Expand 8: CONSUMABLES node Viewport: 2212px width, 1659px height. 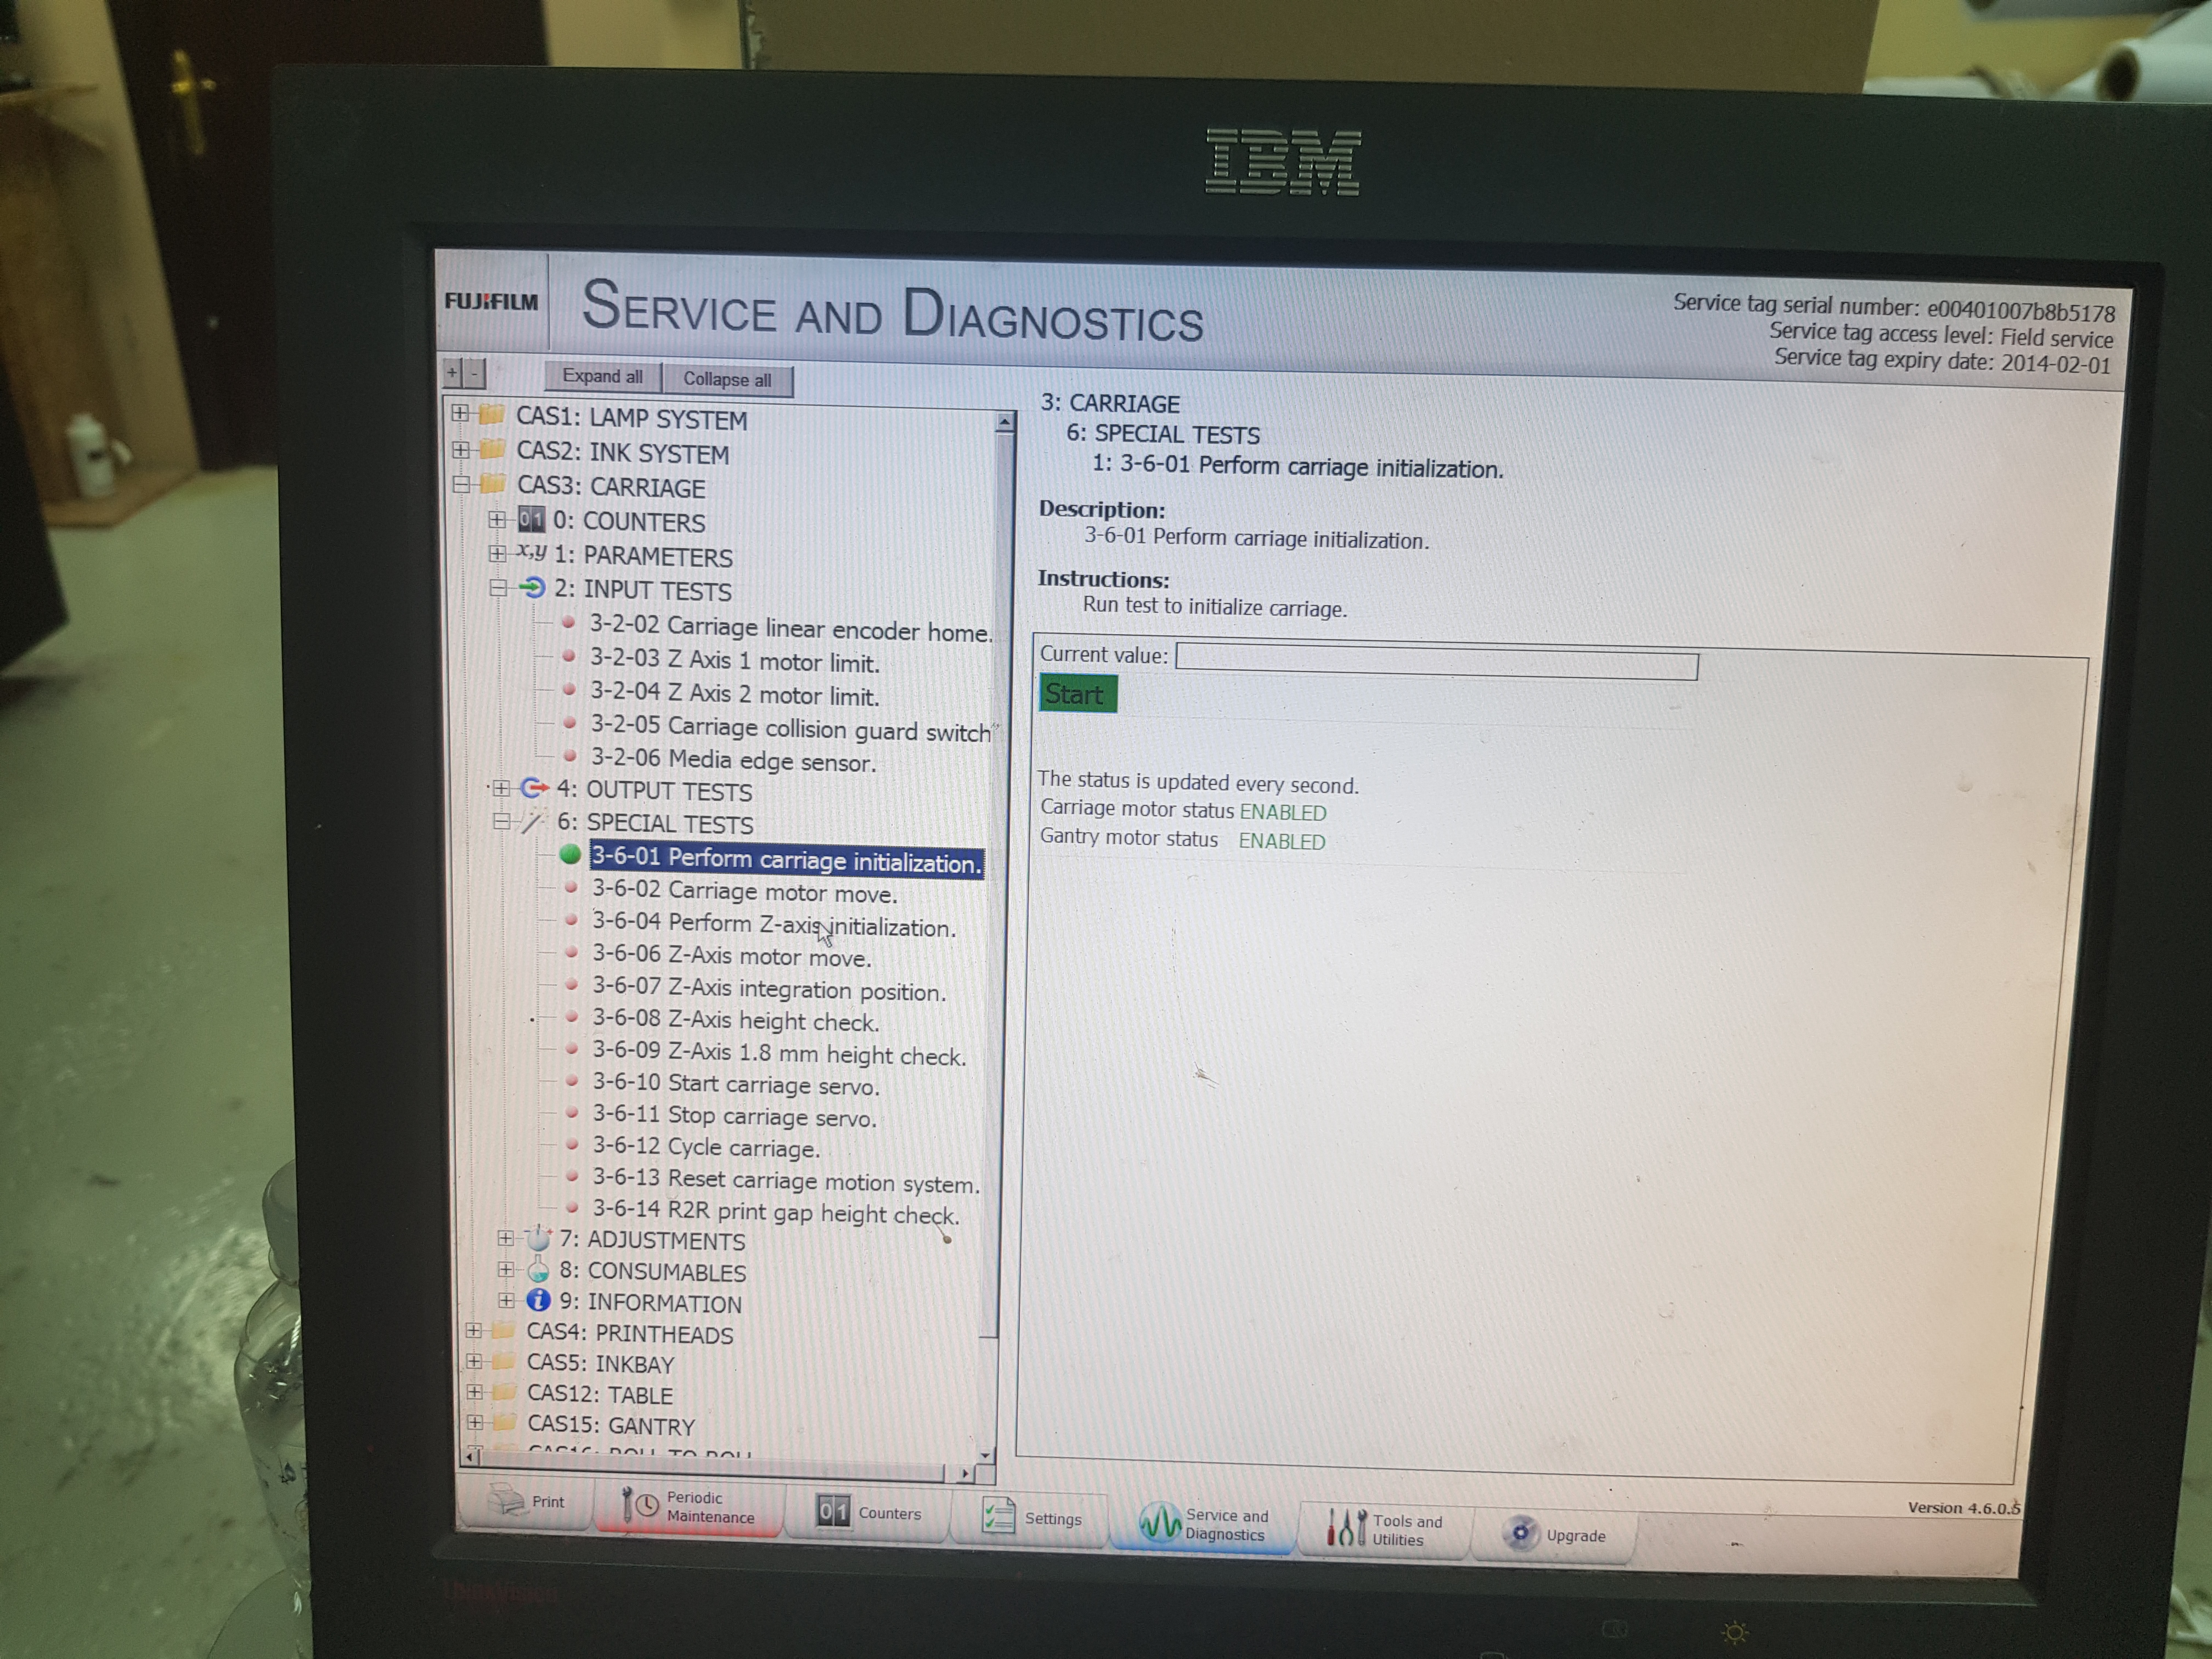[x=506, y=1269]
